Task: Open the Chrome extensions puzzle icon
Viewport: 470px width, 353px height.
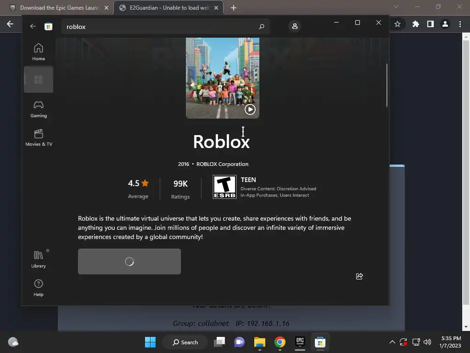Action: point(415,24)
